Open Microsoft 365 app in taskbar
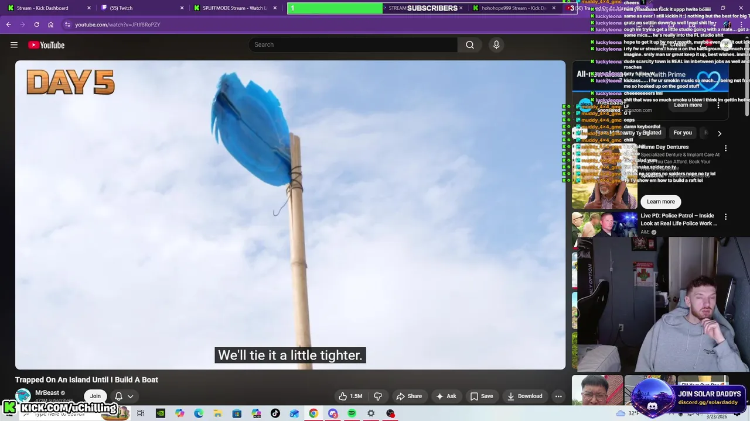Screen dimensions: 750x421 256,413
